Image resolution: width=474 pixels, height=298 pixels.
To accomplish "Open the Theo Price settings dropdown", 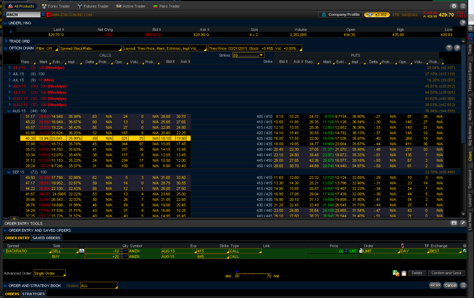I will coord(255,48).
